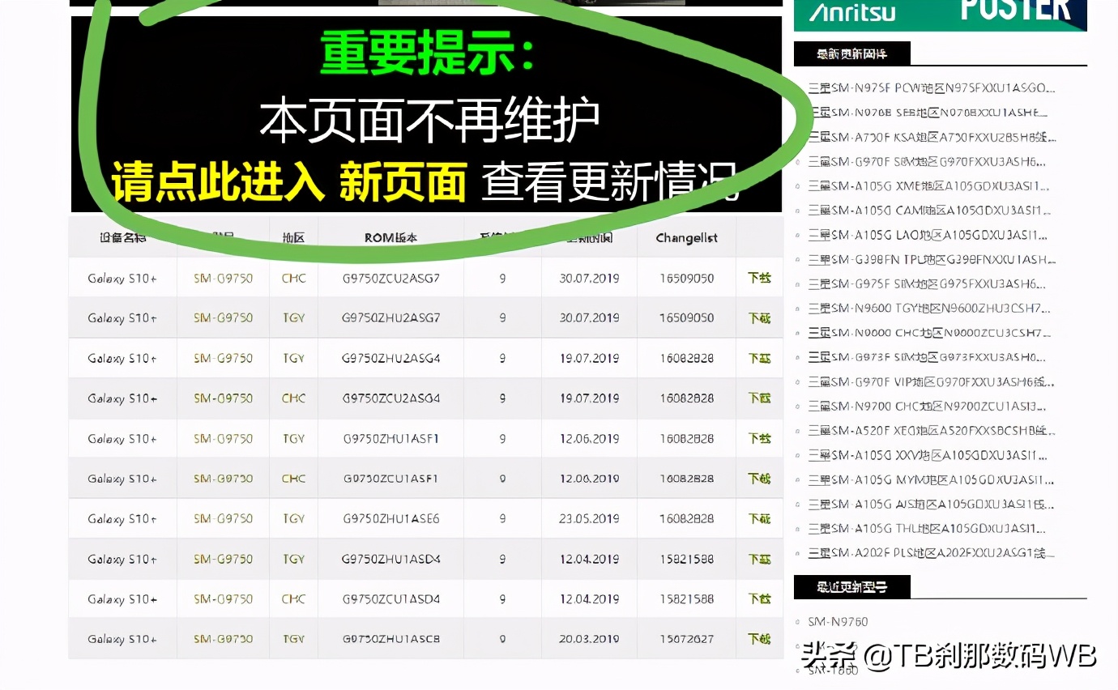The height and width of the screenshot is (690, 1118).
Task: Click the 最近更新型号 section heading
Action: [851, 587]
